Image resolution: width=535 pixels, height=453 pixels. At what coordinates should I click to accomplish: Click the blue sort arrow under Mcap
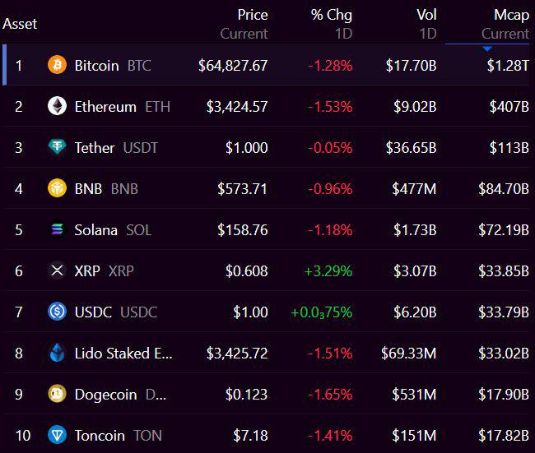tap(487, 49)
